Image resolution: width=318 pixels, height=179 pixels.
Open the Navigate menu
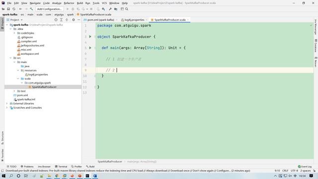point(35,3)
